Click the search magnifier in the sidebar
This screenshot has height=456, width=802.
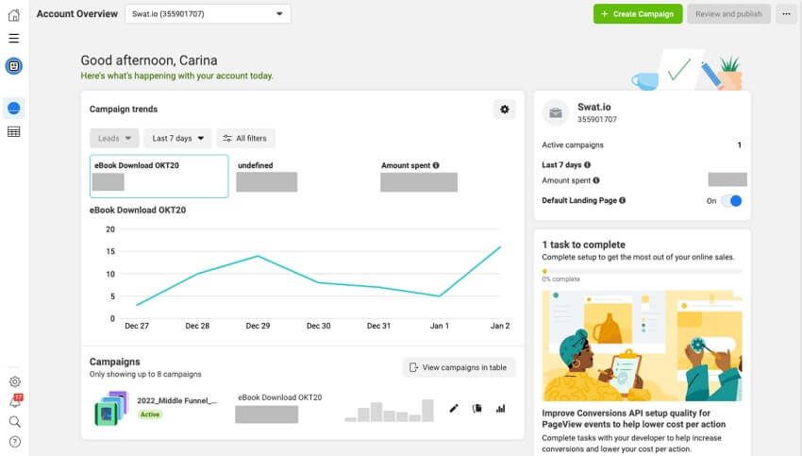click(14, 422)
